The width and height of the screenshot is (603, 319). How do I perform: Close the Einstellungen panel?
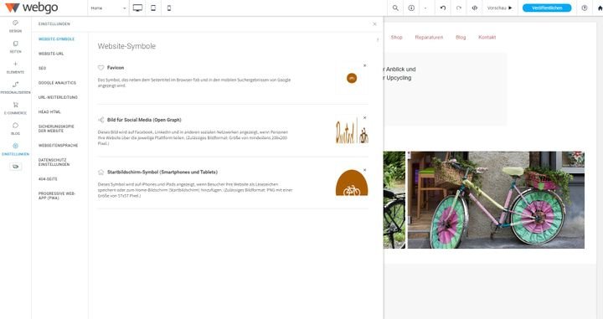[x=374, y=23]
